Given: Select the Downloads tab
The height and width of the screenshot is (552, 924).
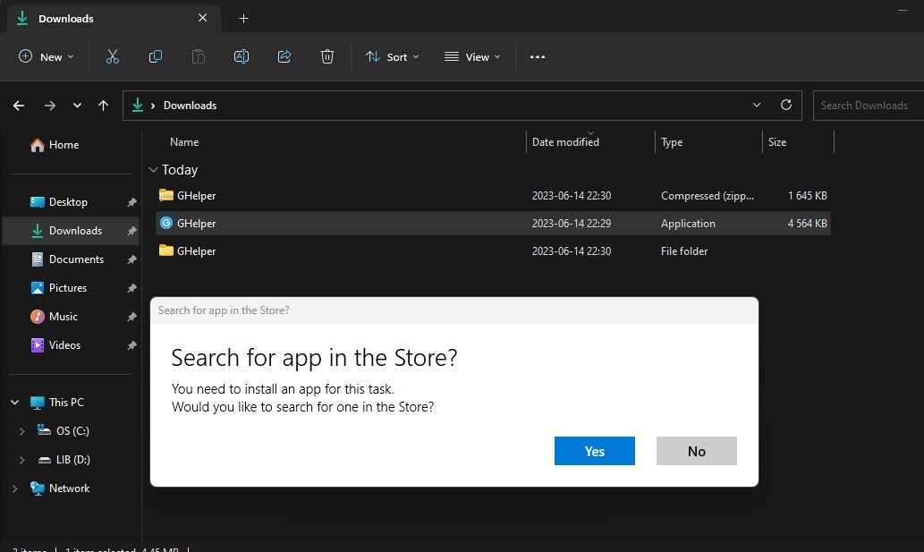Looking at the screenshot, I should (69, 18).
